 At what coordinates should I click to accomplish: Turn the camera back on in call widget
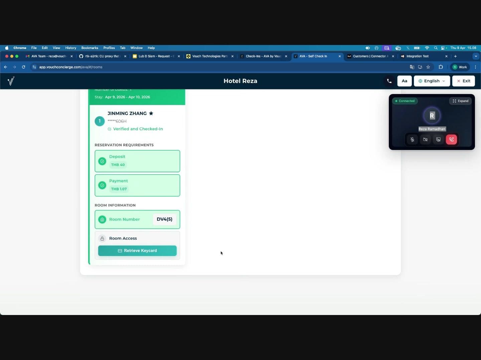[x=425, y=139]
